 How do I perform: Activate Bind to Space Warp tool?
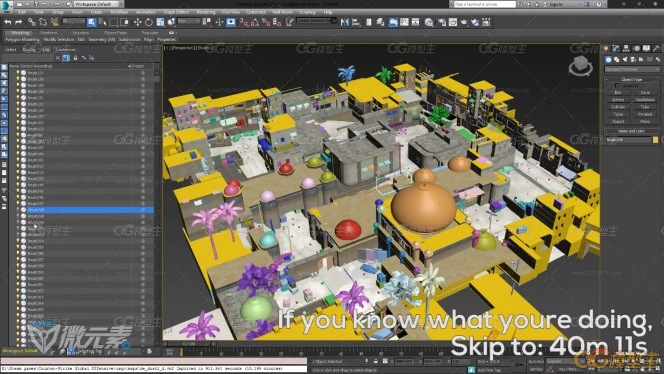(54, 22)
